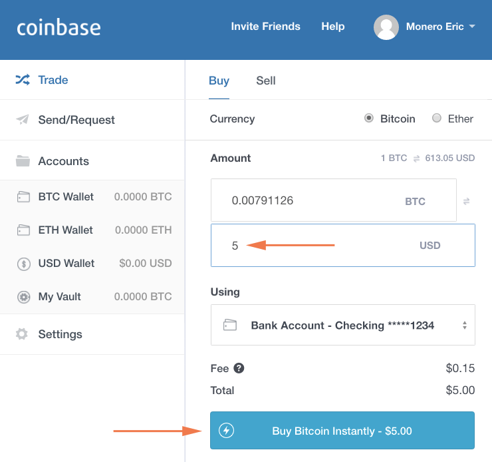Click the $5.00 total value
This screenshot has height=462, width=492.
pyautogui.click(x=460, y=390)
